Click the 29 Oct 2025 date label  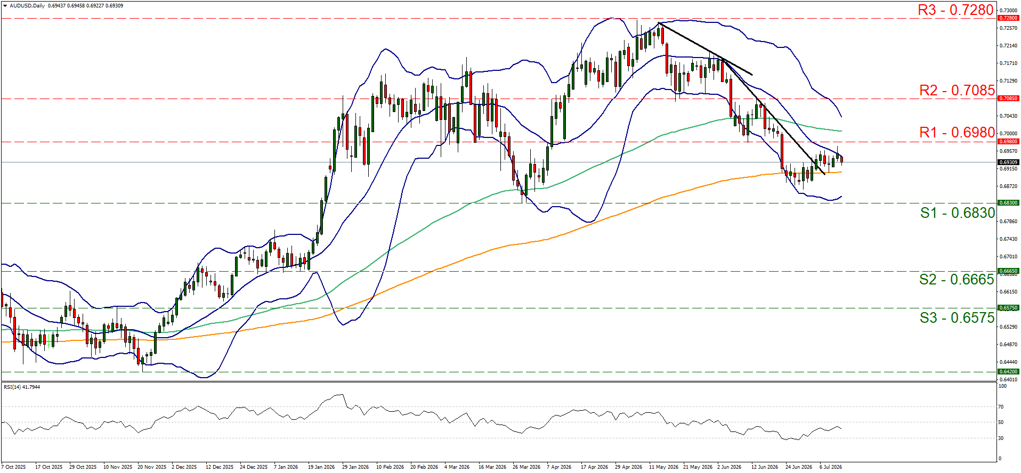(83, 467)
